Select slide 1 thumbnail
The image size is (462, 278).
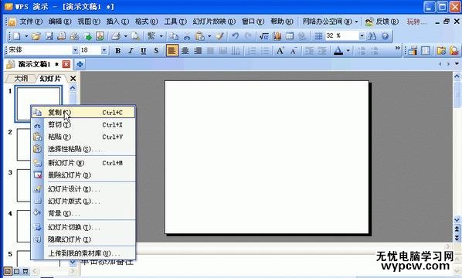[39, 103]
